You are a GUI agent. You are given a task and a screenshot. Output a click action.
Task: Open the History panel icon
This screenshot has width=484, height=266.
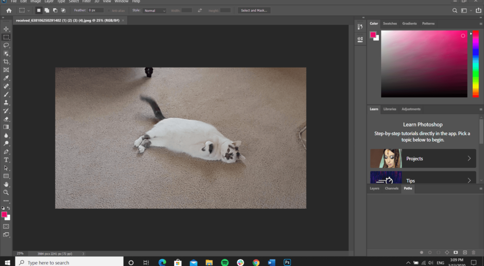(x=360, y=27)
